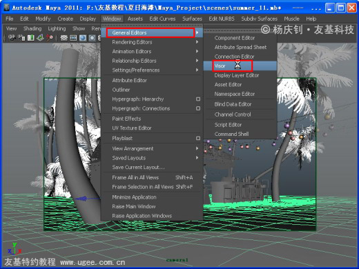Click the Select Camera icon in panel toolbar
359x269 pixels.
[x=12, y=38]
